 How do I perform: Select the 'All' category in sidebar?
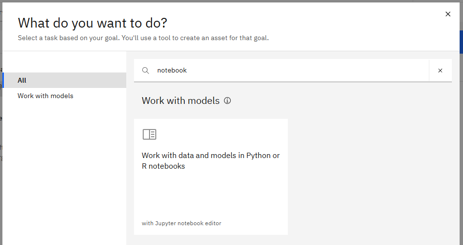point(65,80)
